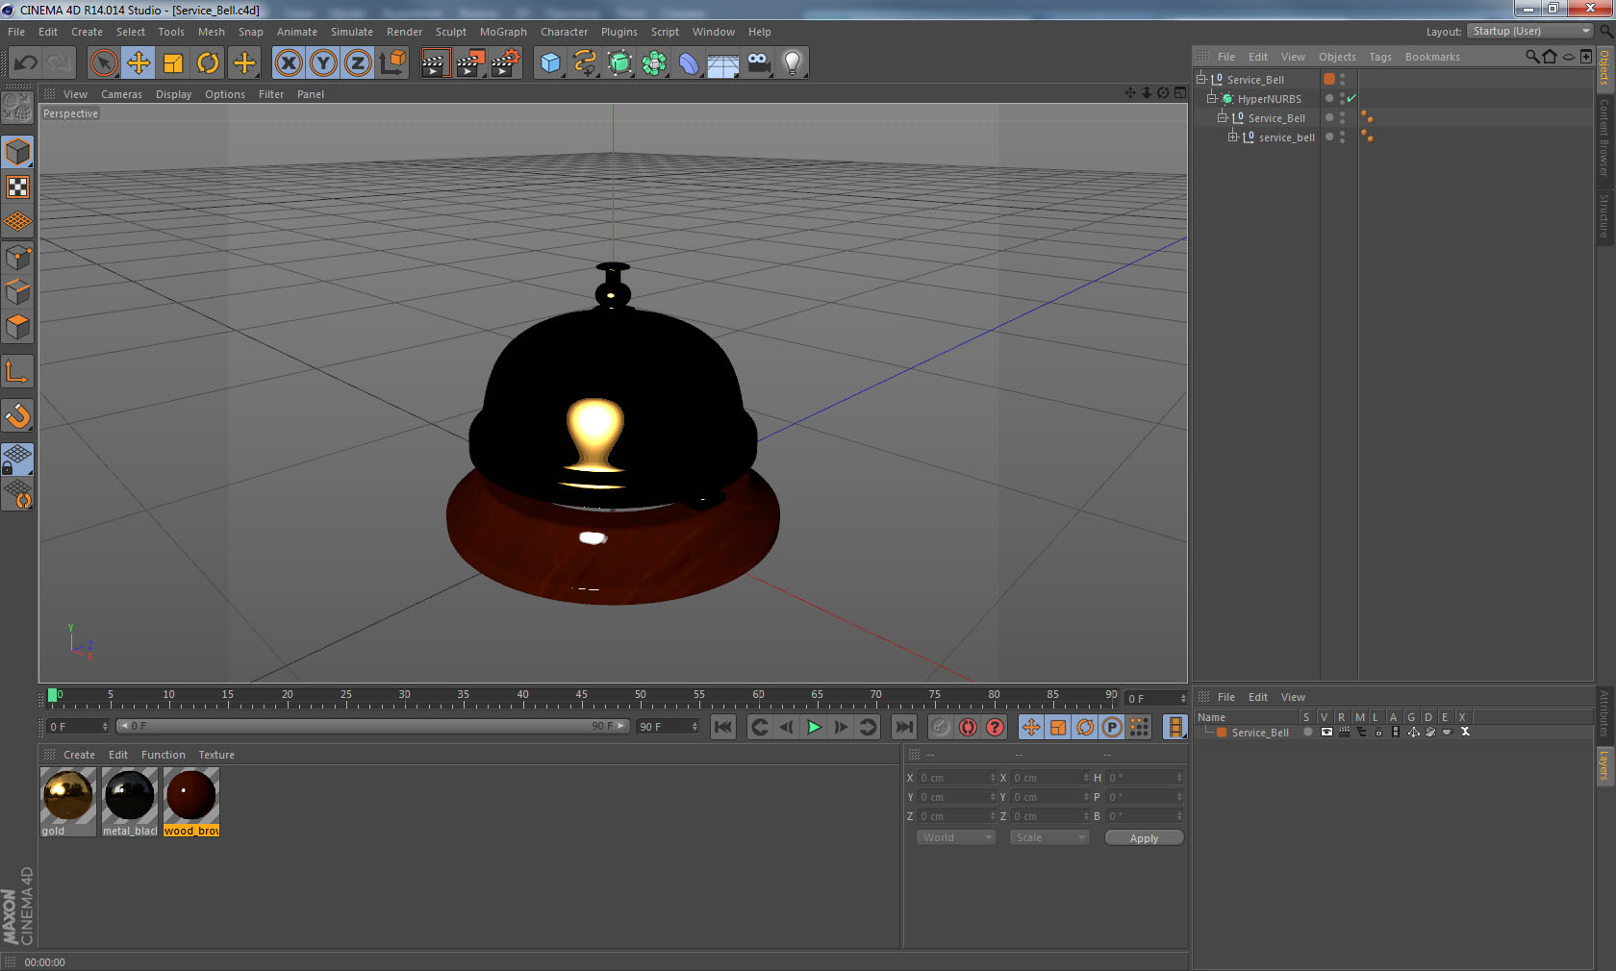The height and width of the screenshot is (971, 1616).
Task: Toggle snapping magnet icon
Action: (x=17, y=415)
